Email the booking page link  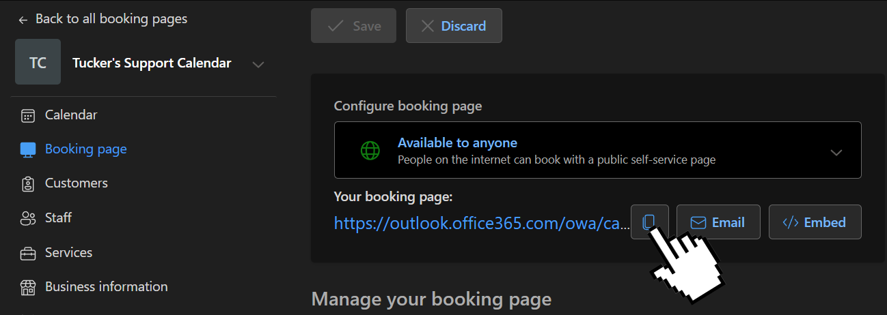pyautogui.click(x=718, y=222)
